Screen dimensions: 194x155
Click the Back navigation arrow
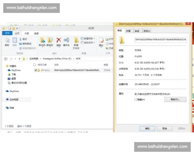tap(6, 59)
